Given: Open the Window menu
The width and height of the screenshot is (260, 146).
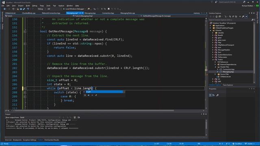Looking at the screenshot, I should pos(69,6).
